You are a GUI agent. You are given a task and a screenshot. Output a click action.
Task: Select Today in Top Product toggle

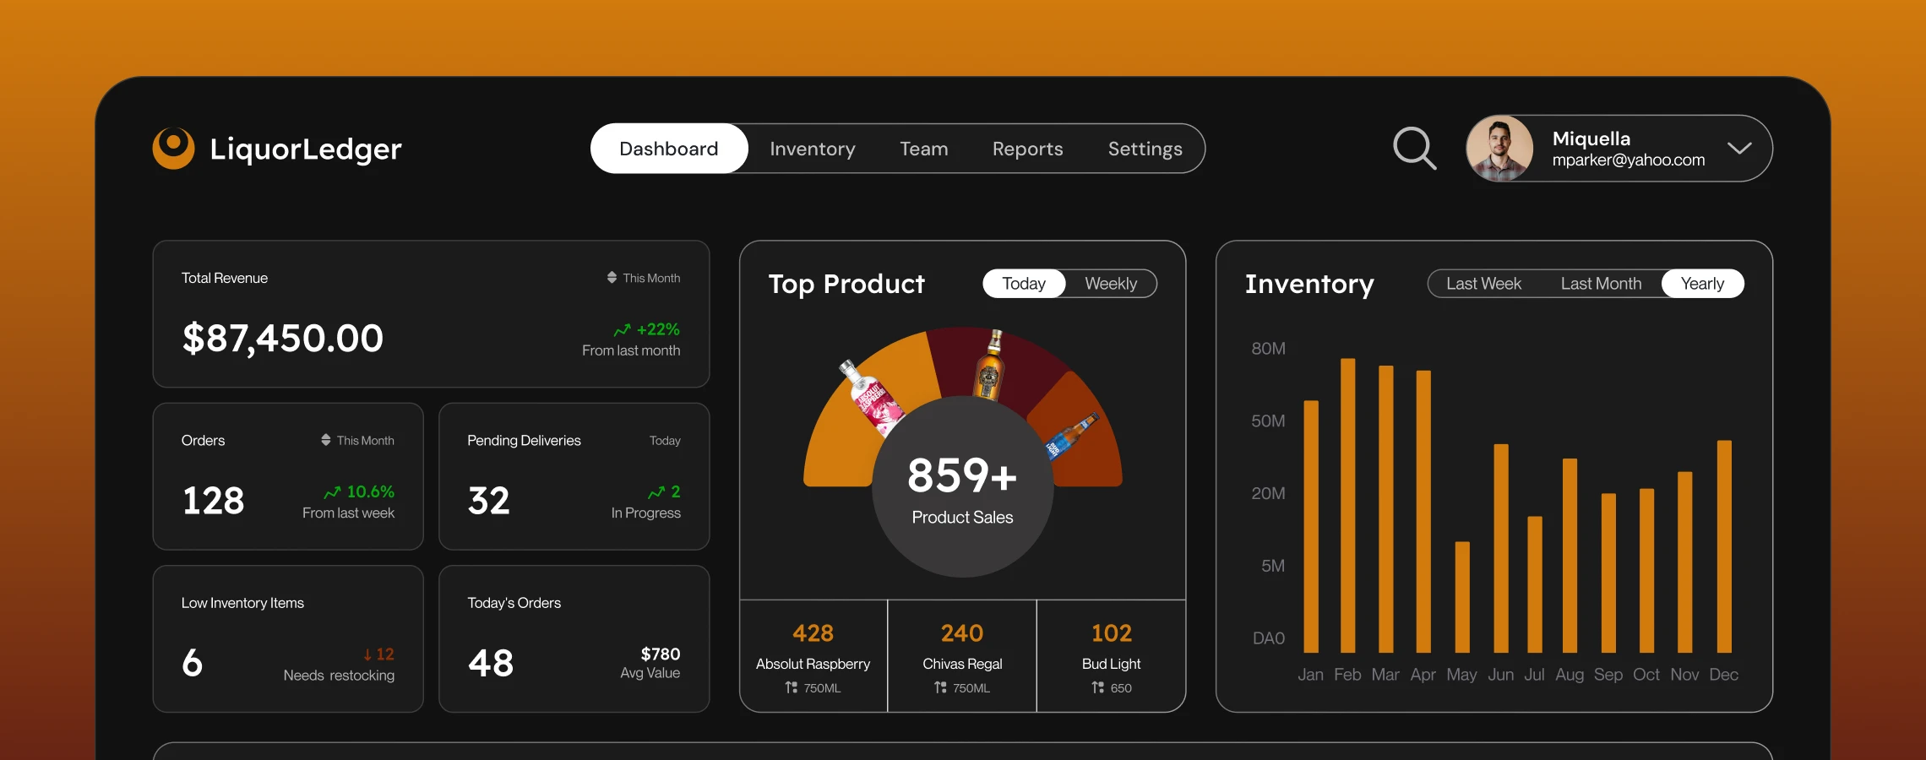coord(1024,284)
